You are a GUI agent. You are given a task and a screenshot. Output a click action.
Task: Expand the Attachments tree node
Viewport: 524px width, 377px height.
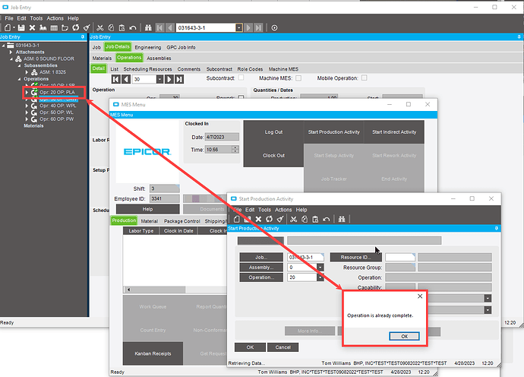click(11, 52)
